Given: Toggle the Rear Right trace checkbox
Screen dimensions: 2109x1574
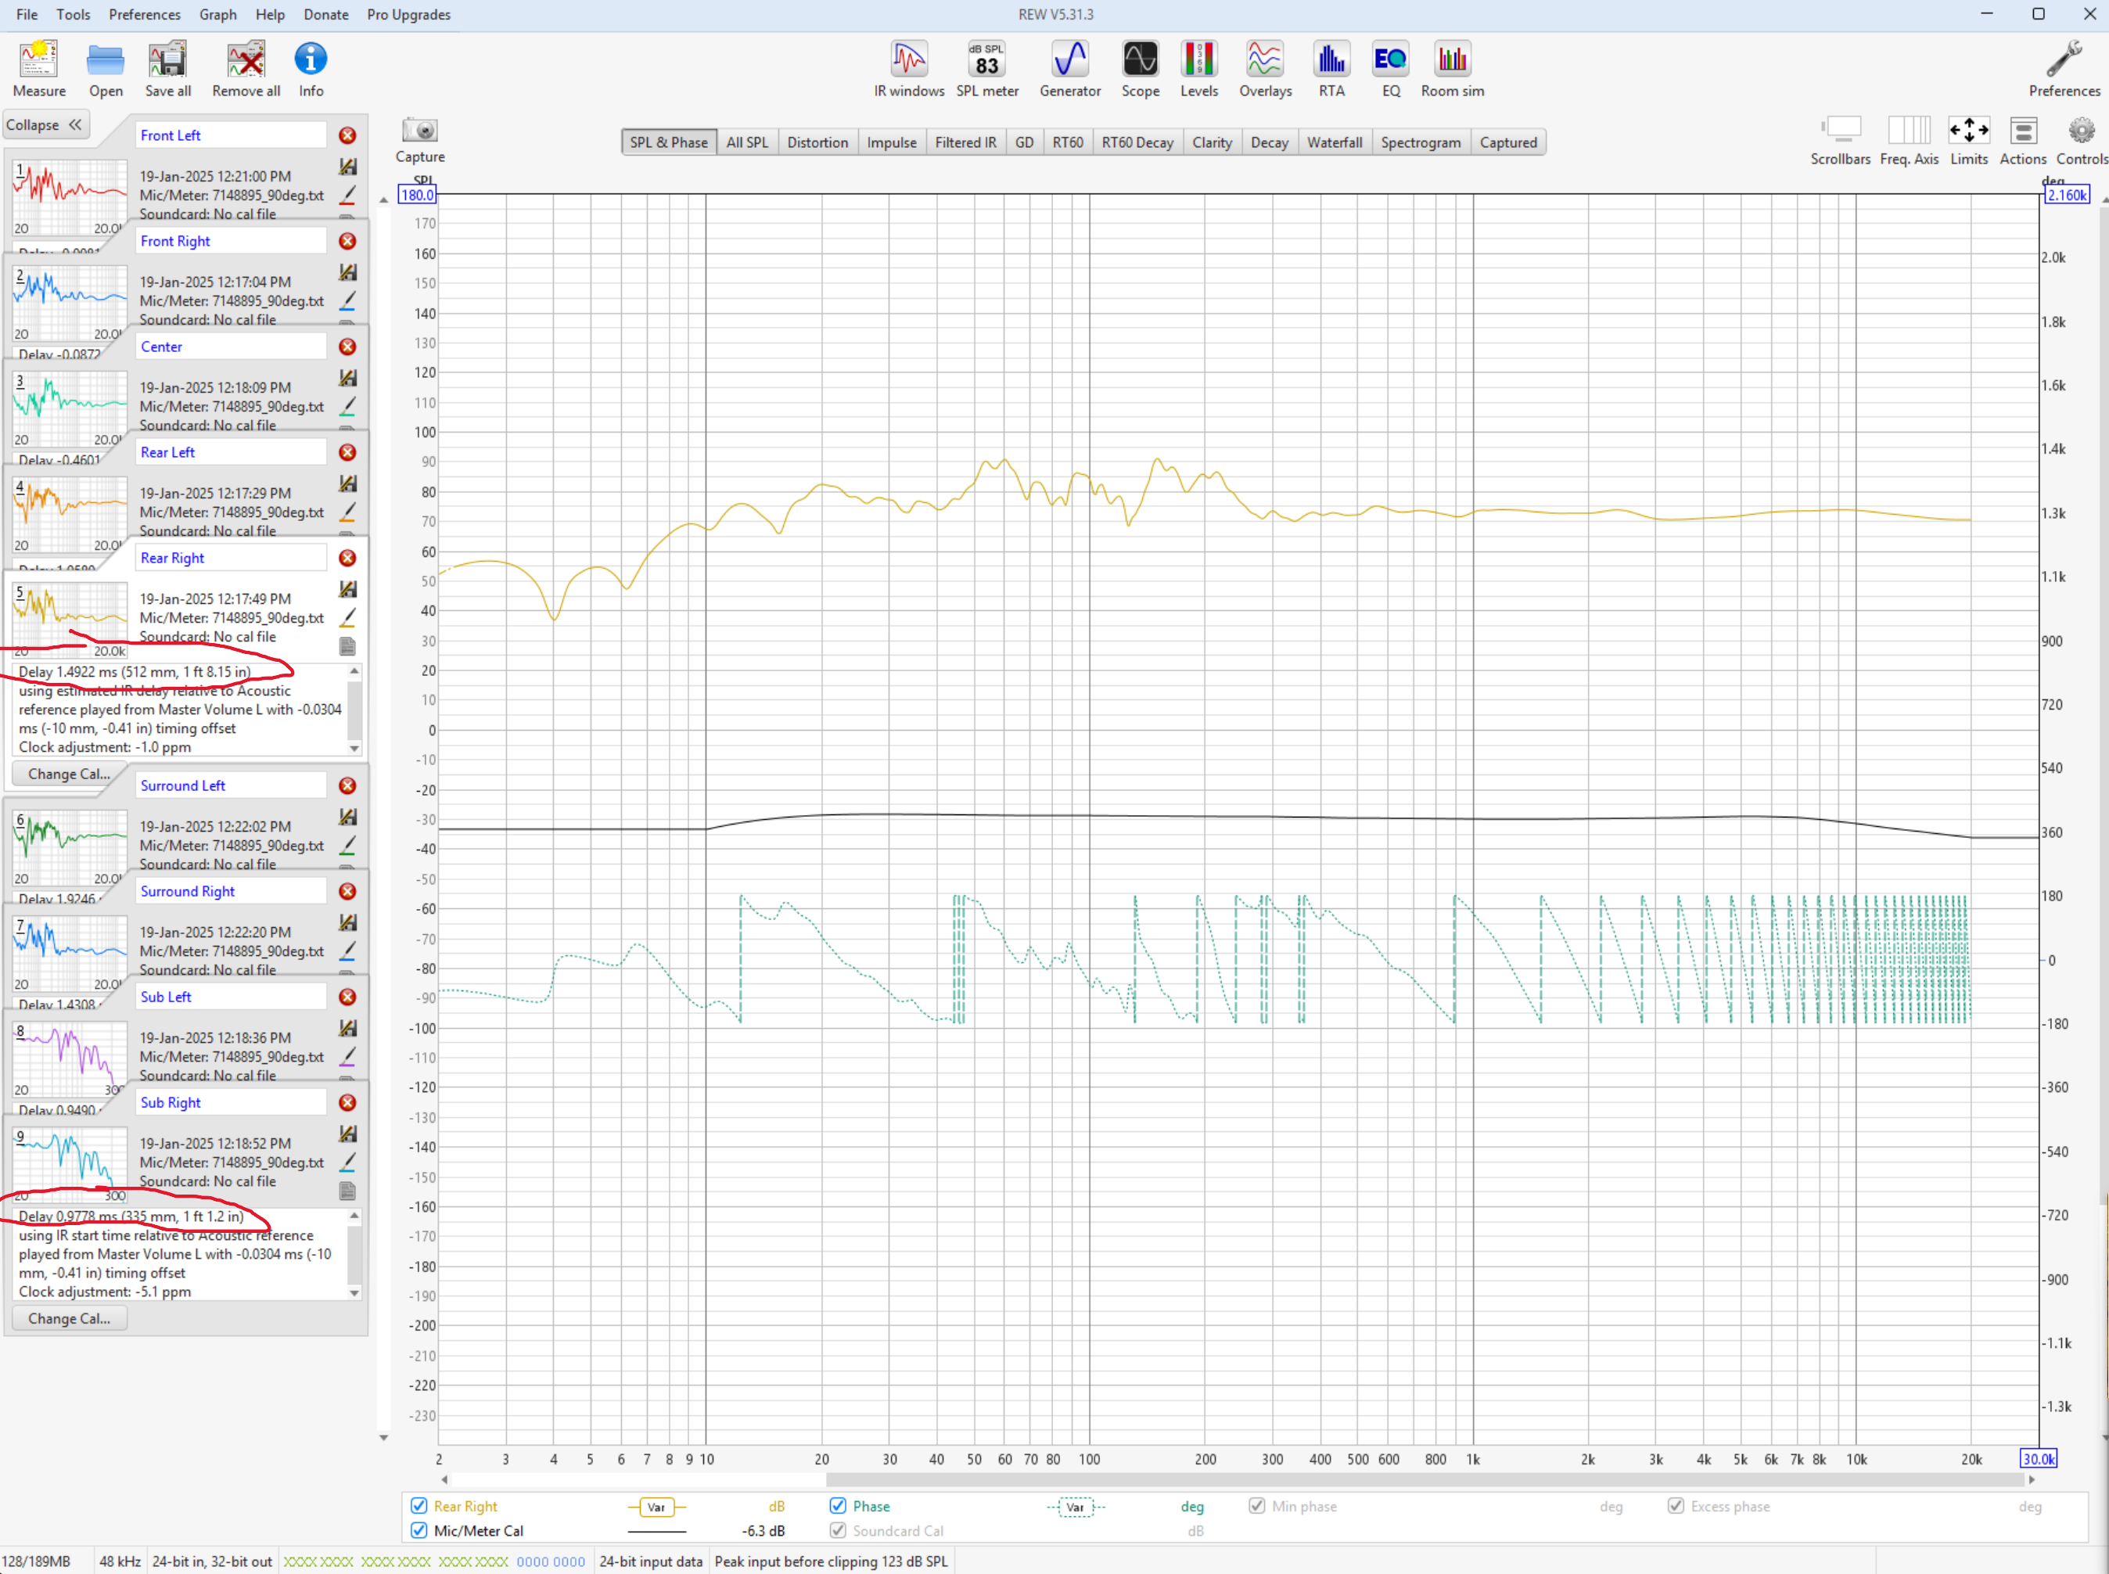Looking at the screenshot, I should coord(419,1505).
